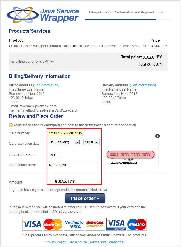Select the Finish step
The height and width of the screenshot is (247, 181).
click(x=162, y=12)
